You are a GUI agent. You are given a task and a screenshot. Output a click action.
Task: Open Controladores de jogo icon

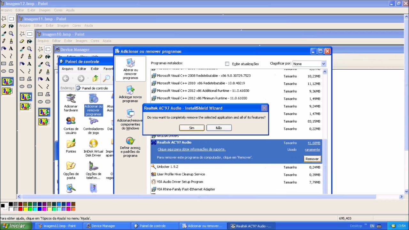[x=93, y=126]
